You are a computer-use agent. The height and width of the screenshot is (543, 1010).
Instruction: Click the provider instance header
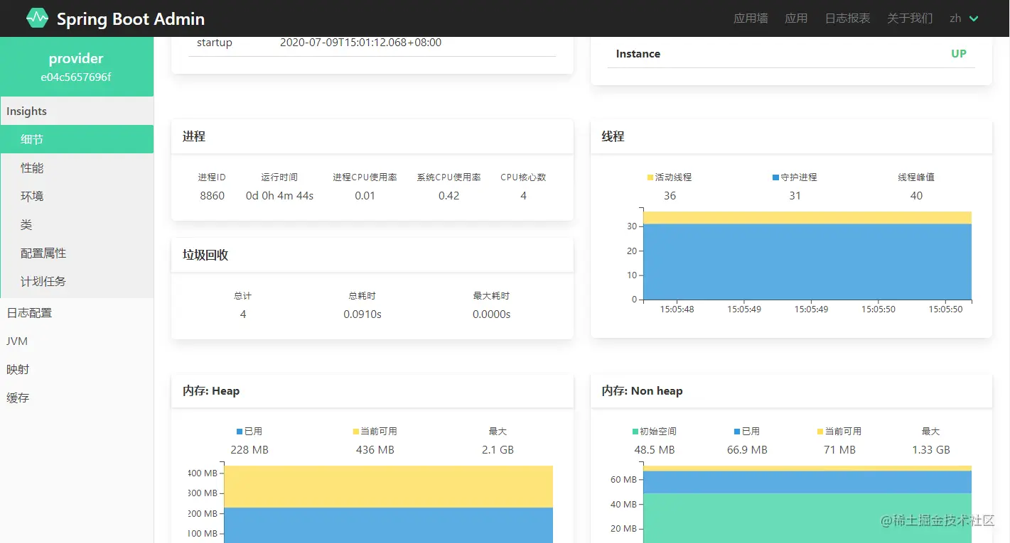point(77,67)
